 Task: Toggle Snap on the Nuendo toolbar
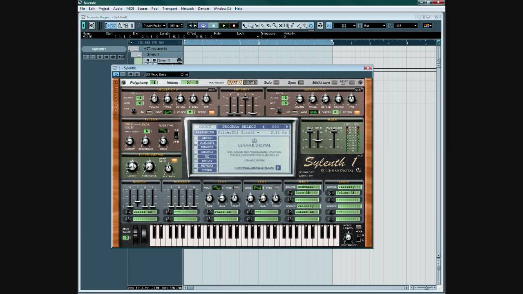point(329,26)
